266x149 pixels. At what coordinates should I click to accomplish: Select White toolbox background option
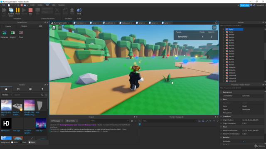pos(15,142)
